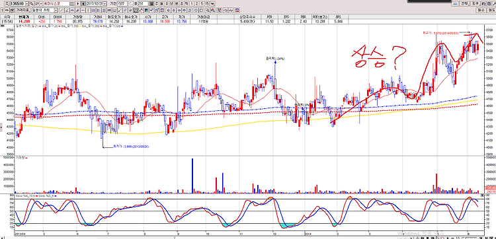Select the circle shape drawing tool
Screen dimensions: 496x239
tap(196, 10)
